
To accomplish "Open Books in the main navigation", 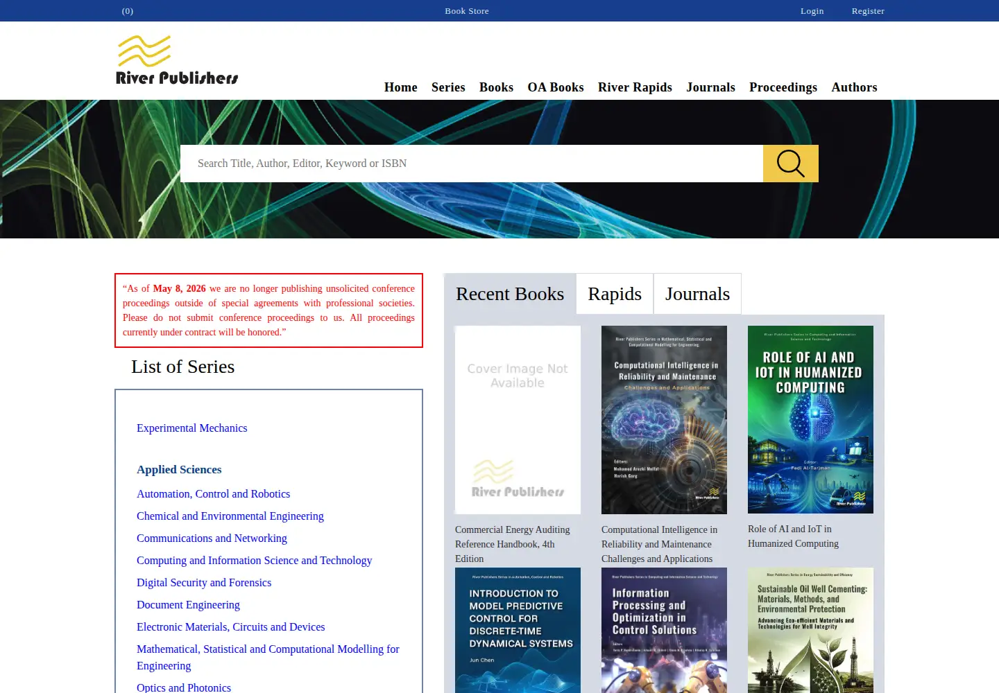I will (x=496, y=87).
